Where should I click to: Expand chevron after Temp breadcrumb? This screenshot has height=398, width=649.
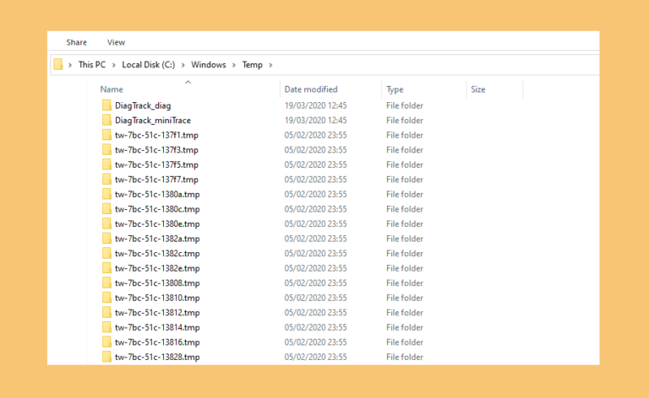click(270, 65)
